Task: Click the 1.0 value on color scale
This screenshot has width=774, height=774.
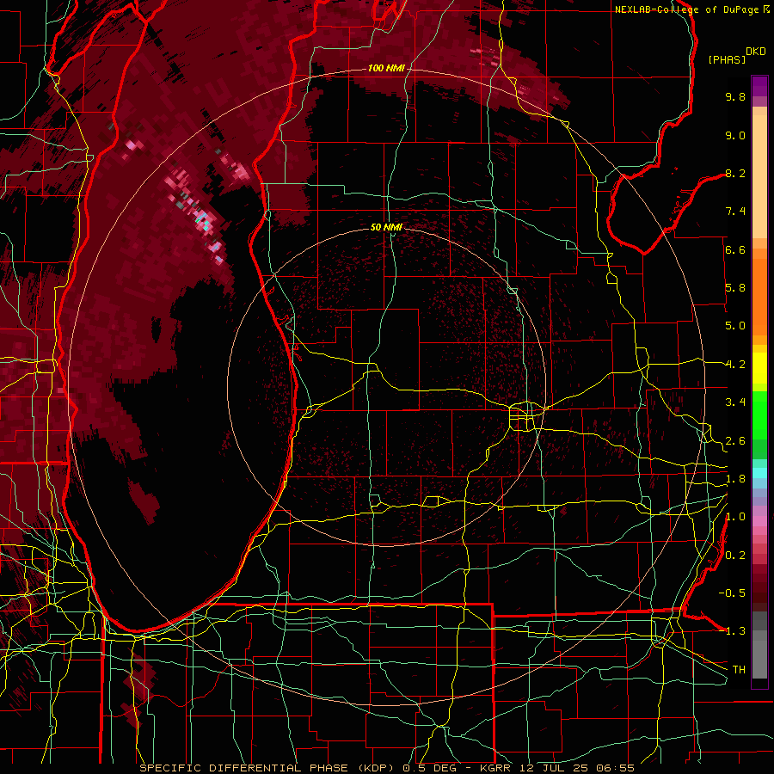Action: click(x=735, y=517)
